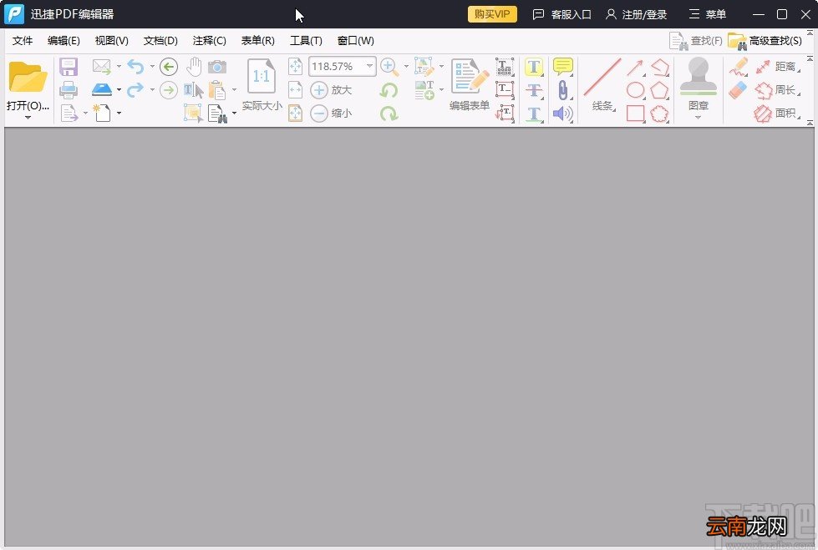This screenshot has width=818, height=550.
Task: Click the email envelope icon
Action: pos(102,67)
